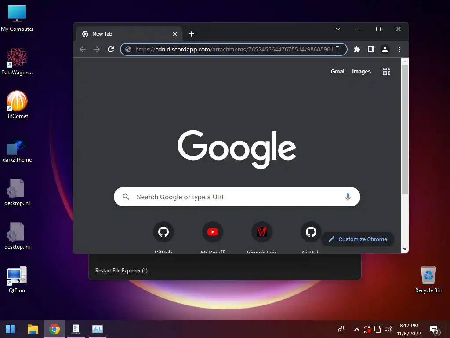Select the upper desktop.ini file
This screenshot has height=338, width=450.
pyautogui.click(x=17, y=193)
